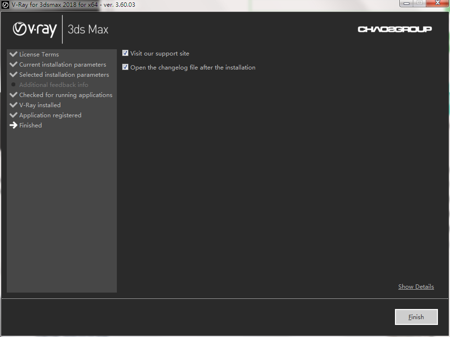Click the window title bar text
This screenshot has width=450, height=337.
73,5
